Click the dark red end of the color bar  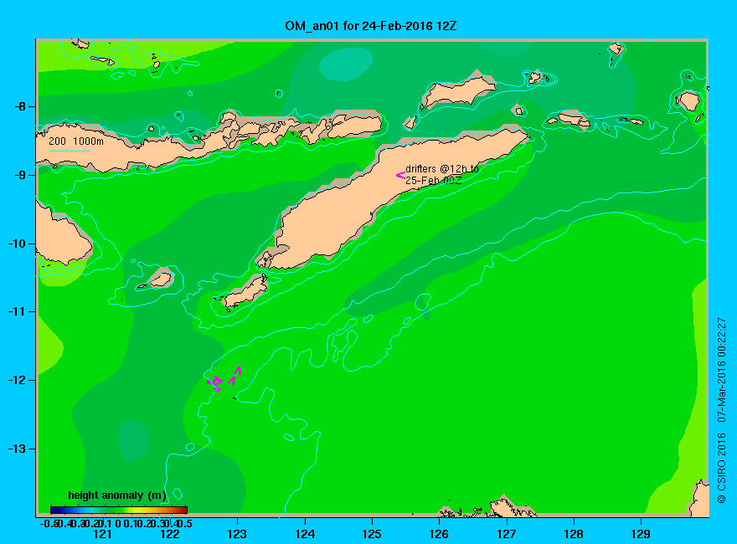click(183, 511)
